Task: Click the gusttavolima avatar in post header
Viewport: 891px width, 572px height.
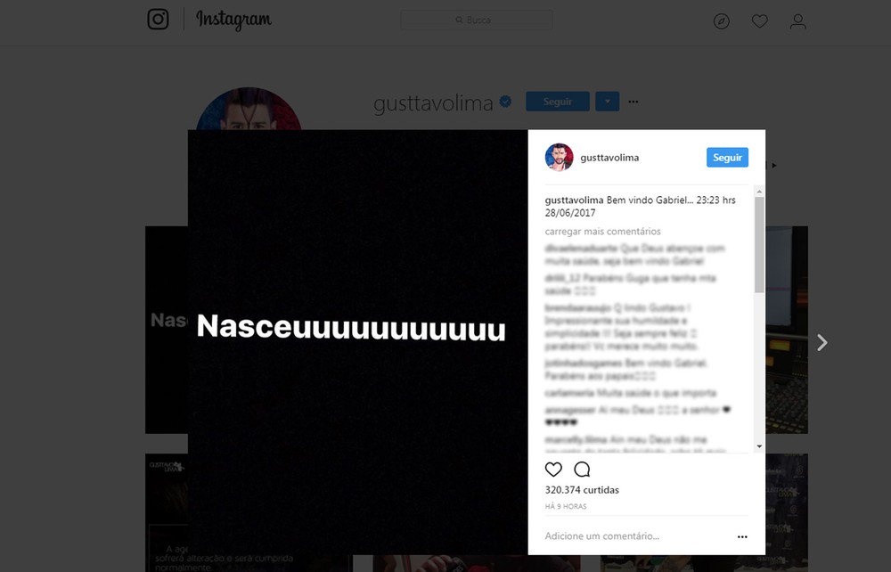Action: tap(560, 158)
